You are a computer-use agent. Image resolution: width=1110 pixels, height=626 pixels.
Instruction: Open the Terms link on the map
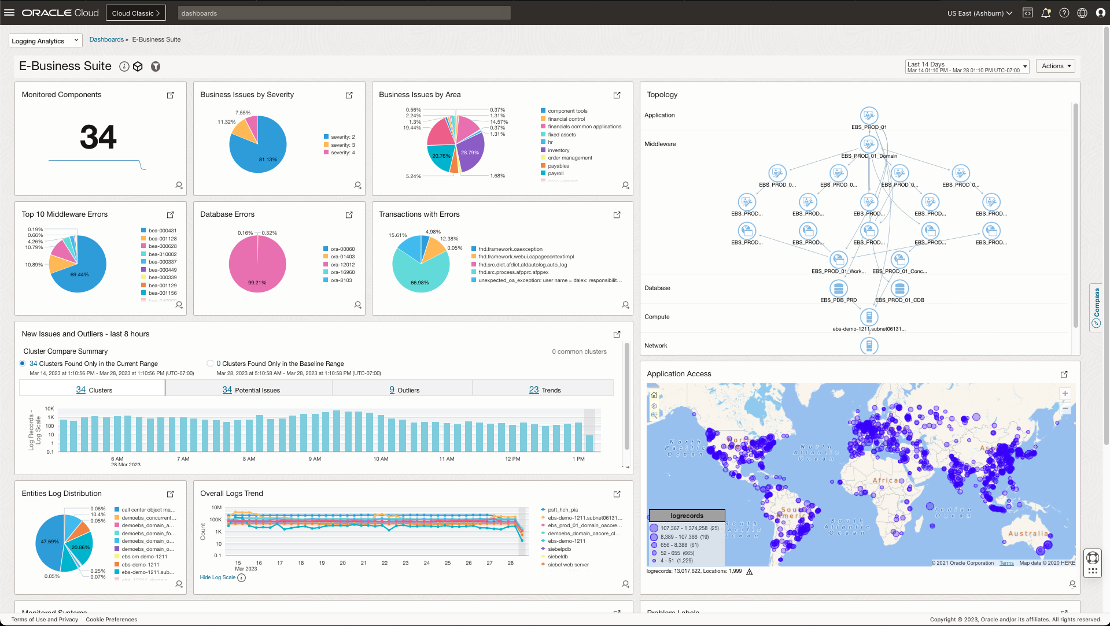click(x=1006, y=563)
